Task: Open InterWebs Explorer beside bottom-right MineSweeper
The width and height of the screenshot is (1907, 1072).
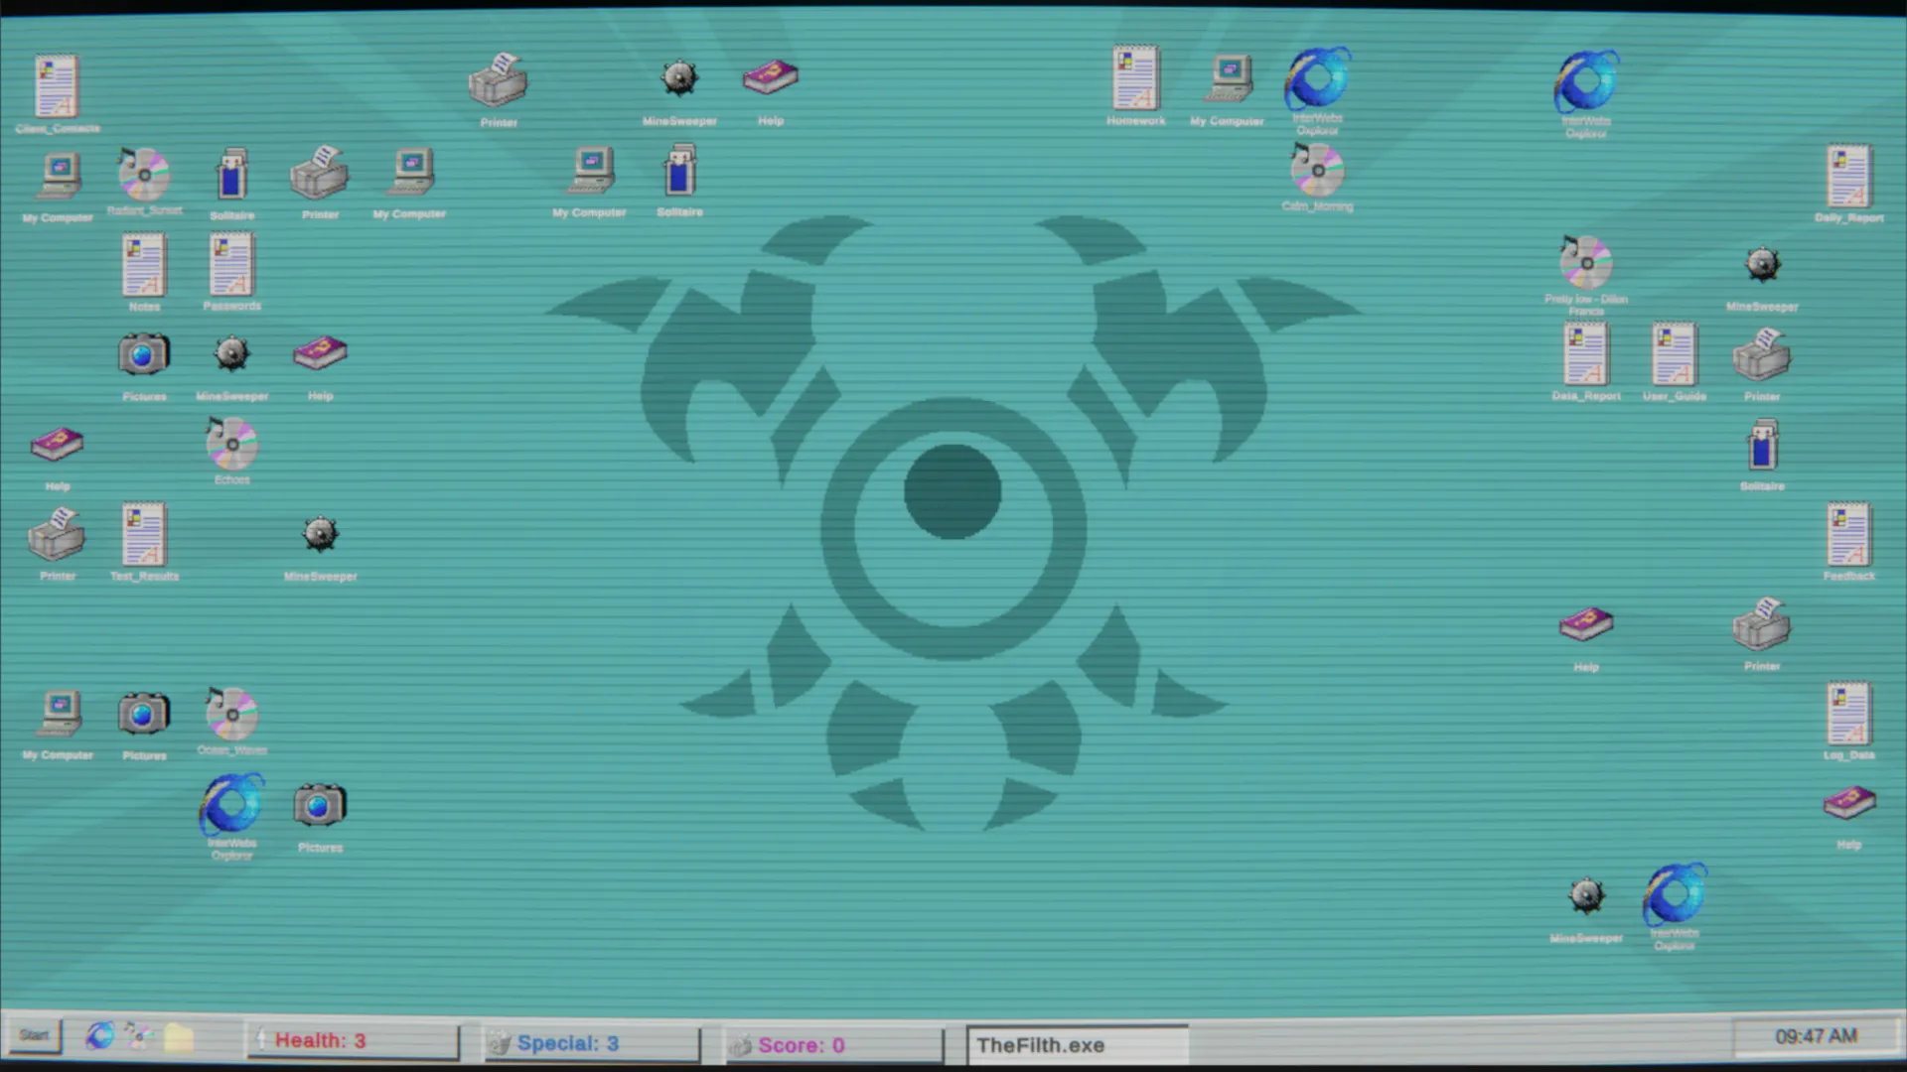Action: pos(1675,894)
